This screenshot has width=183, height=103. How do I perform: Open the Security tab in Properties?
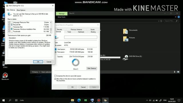(59, 29)
